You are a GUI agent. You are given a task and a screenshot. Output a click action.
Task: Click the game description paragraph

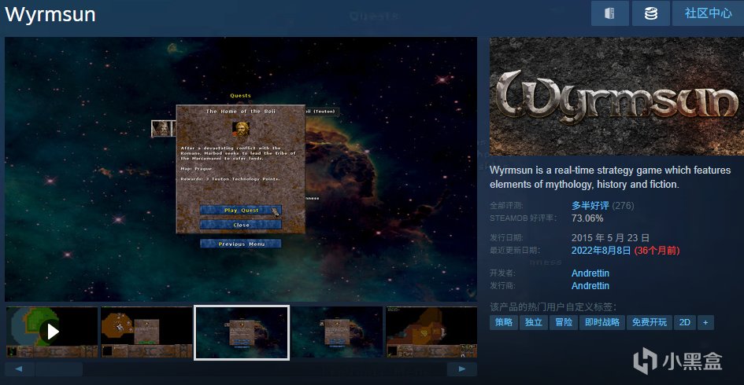click(610, 177)
